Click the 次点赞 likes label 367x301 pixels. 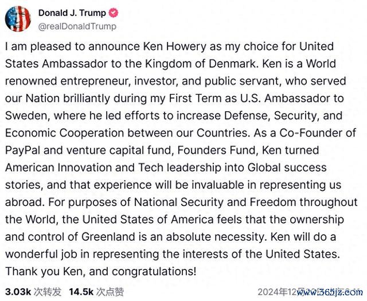click(110, 292)
